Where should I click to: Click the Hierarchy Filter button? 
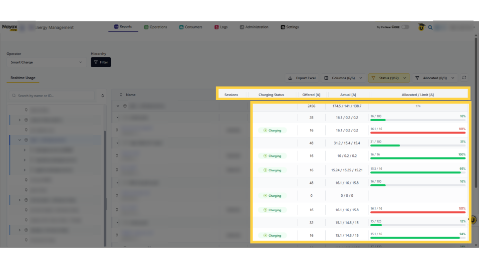101,62
